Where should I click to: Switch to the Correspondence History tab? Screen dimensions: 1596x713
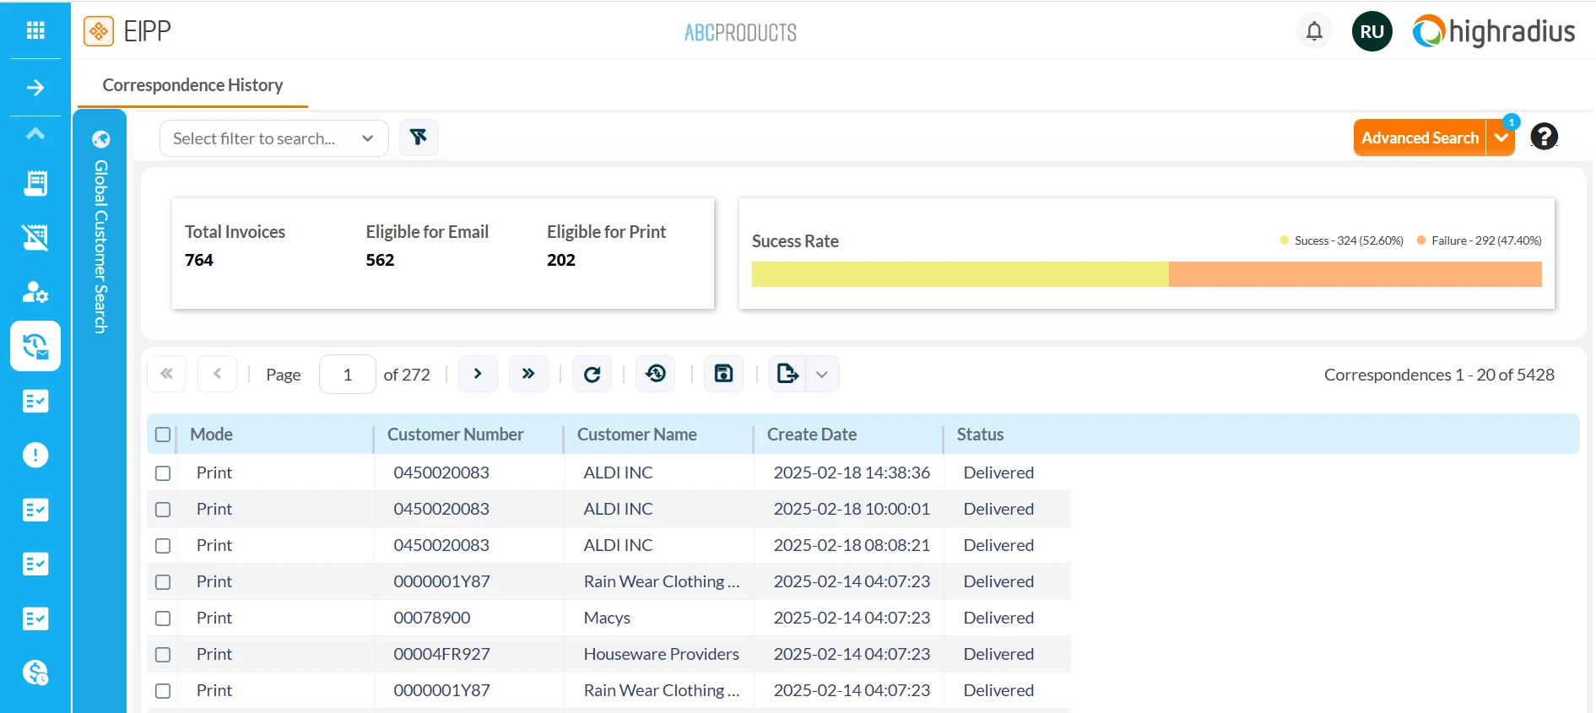[192, 85]
